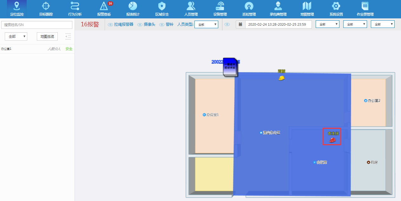Expand the rightmost 全部 filter dropdown

click(383, 24)
